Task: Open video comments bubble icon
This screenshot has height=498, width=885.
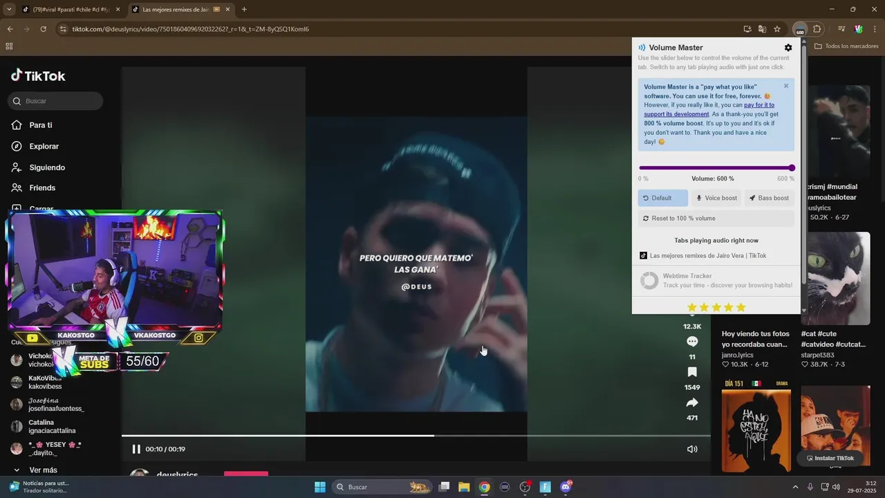Action: (x=692, y=342)
